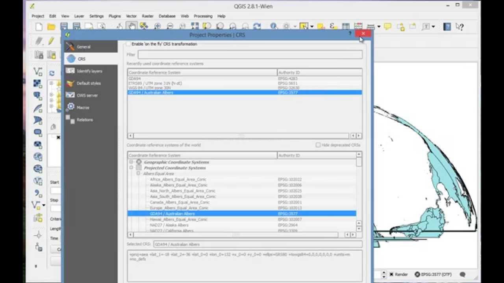
Task: Collapse Projected Coordinate Systems tree node
Action: 131,168
